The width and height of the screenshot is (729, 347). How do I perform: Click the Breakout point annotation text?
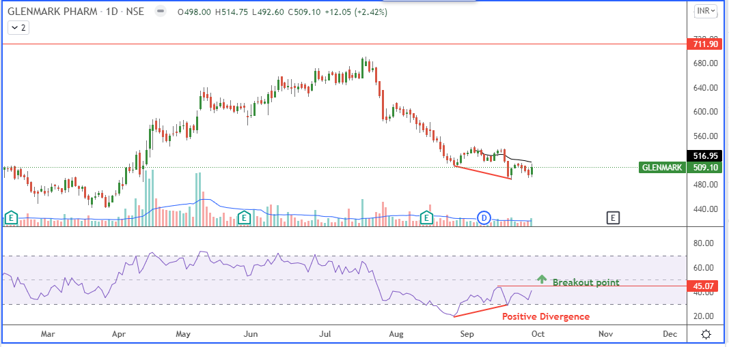(586, 282)
